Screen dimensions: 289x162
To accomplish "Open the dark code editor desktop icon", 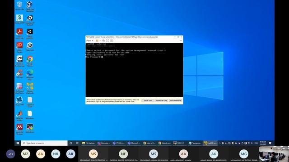I will (30, 128).
